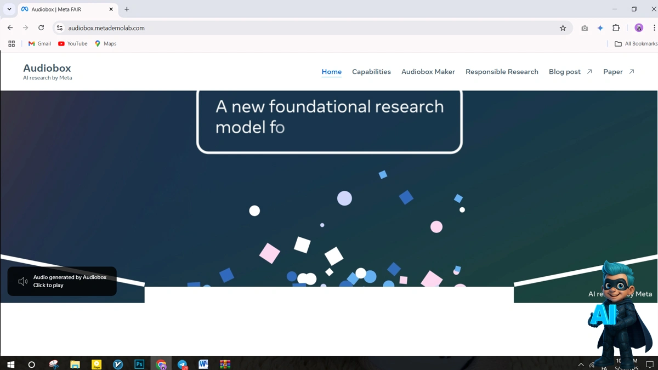Click the Cortana search circle in taskbar
658x370 pixels.
[31, 365]
